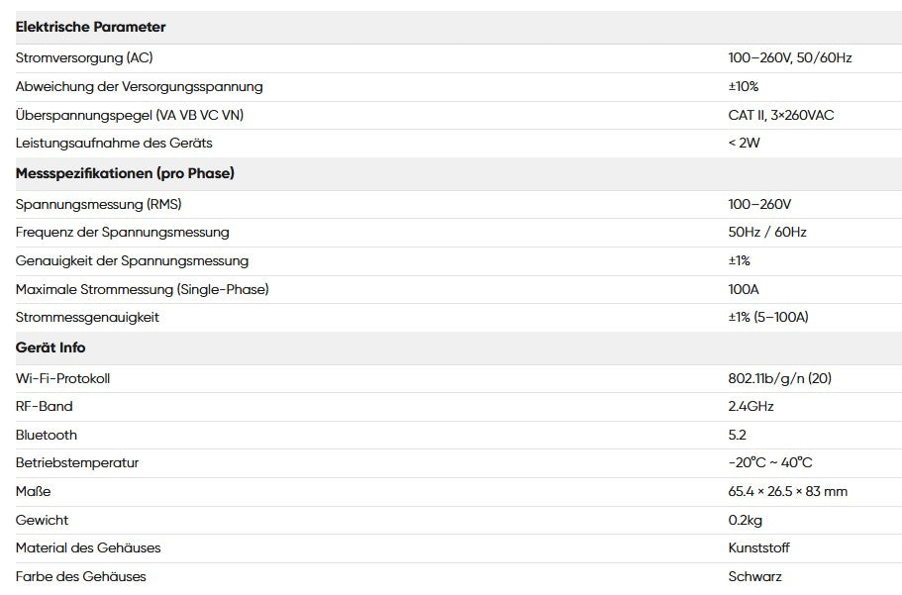Select the '65.4 × 26.5 × 83 mm' dimensions
The image size is (902, 595).
pyautogui.click(x=787, y=492)
